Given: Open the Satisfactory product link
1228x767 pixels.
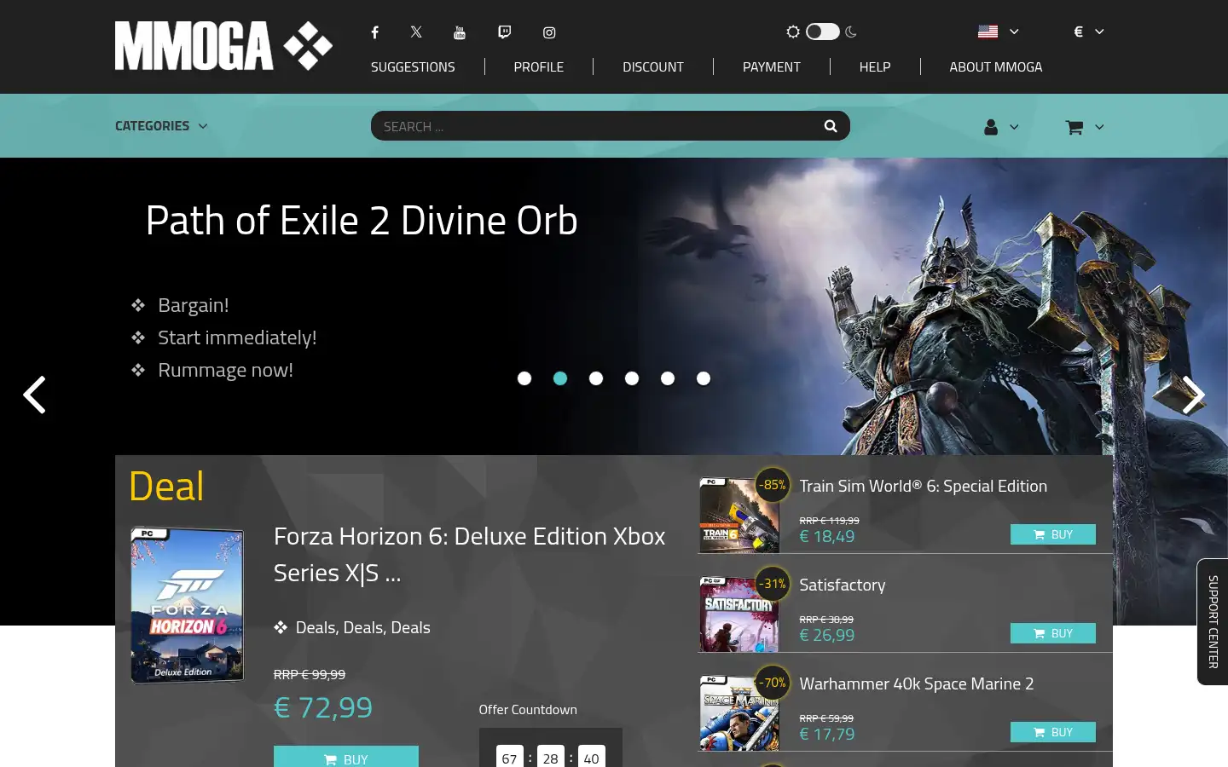Looking at the screenshot, I should (843, 585).
